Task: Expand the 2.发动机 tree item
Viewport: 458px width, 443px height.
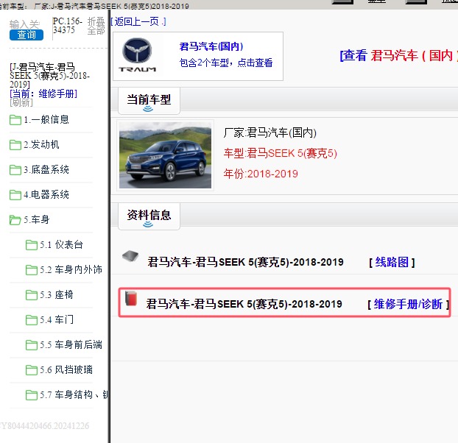Action: click(x=41, y=144)
